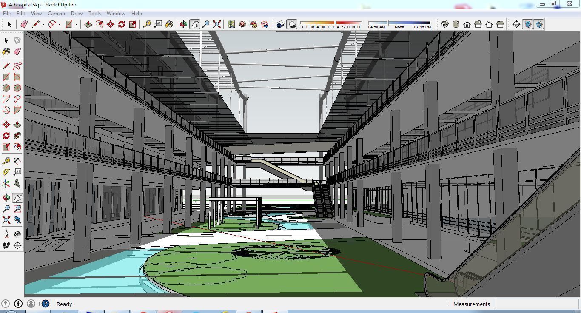The width and height of the screenshot is (581, 313).
Task: Select the Paint Bucket tool in top toolbar
Action: pyautogui.click(x=169, y=24)
